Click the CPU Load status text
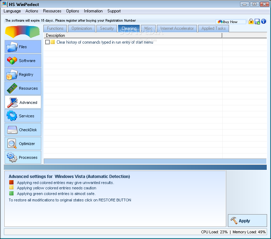Viewport: 271px width, 239px height. pyautogui.click(x=214, y=232)
